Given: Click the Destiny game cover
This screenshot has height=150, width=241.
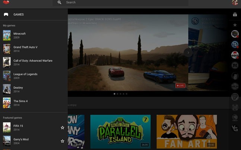Looking at the screenshot, I should pyautogui.click(x=7, y=89).
